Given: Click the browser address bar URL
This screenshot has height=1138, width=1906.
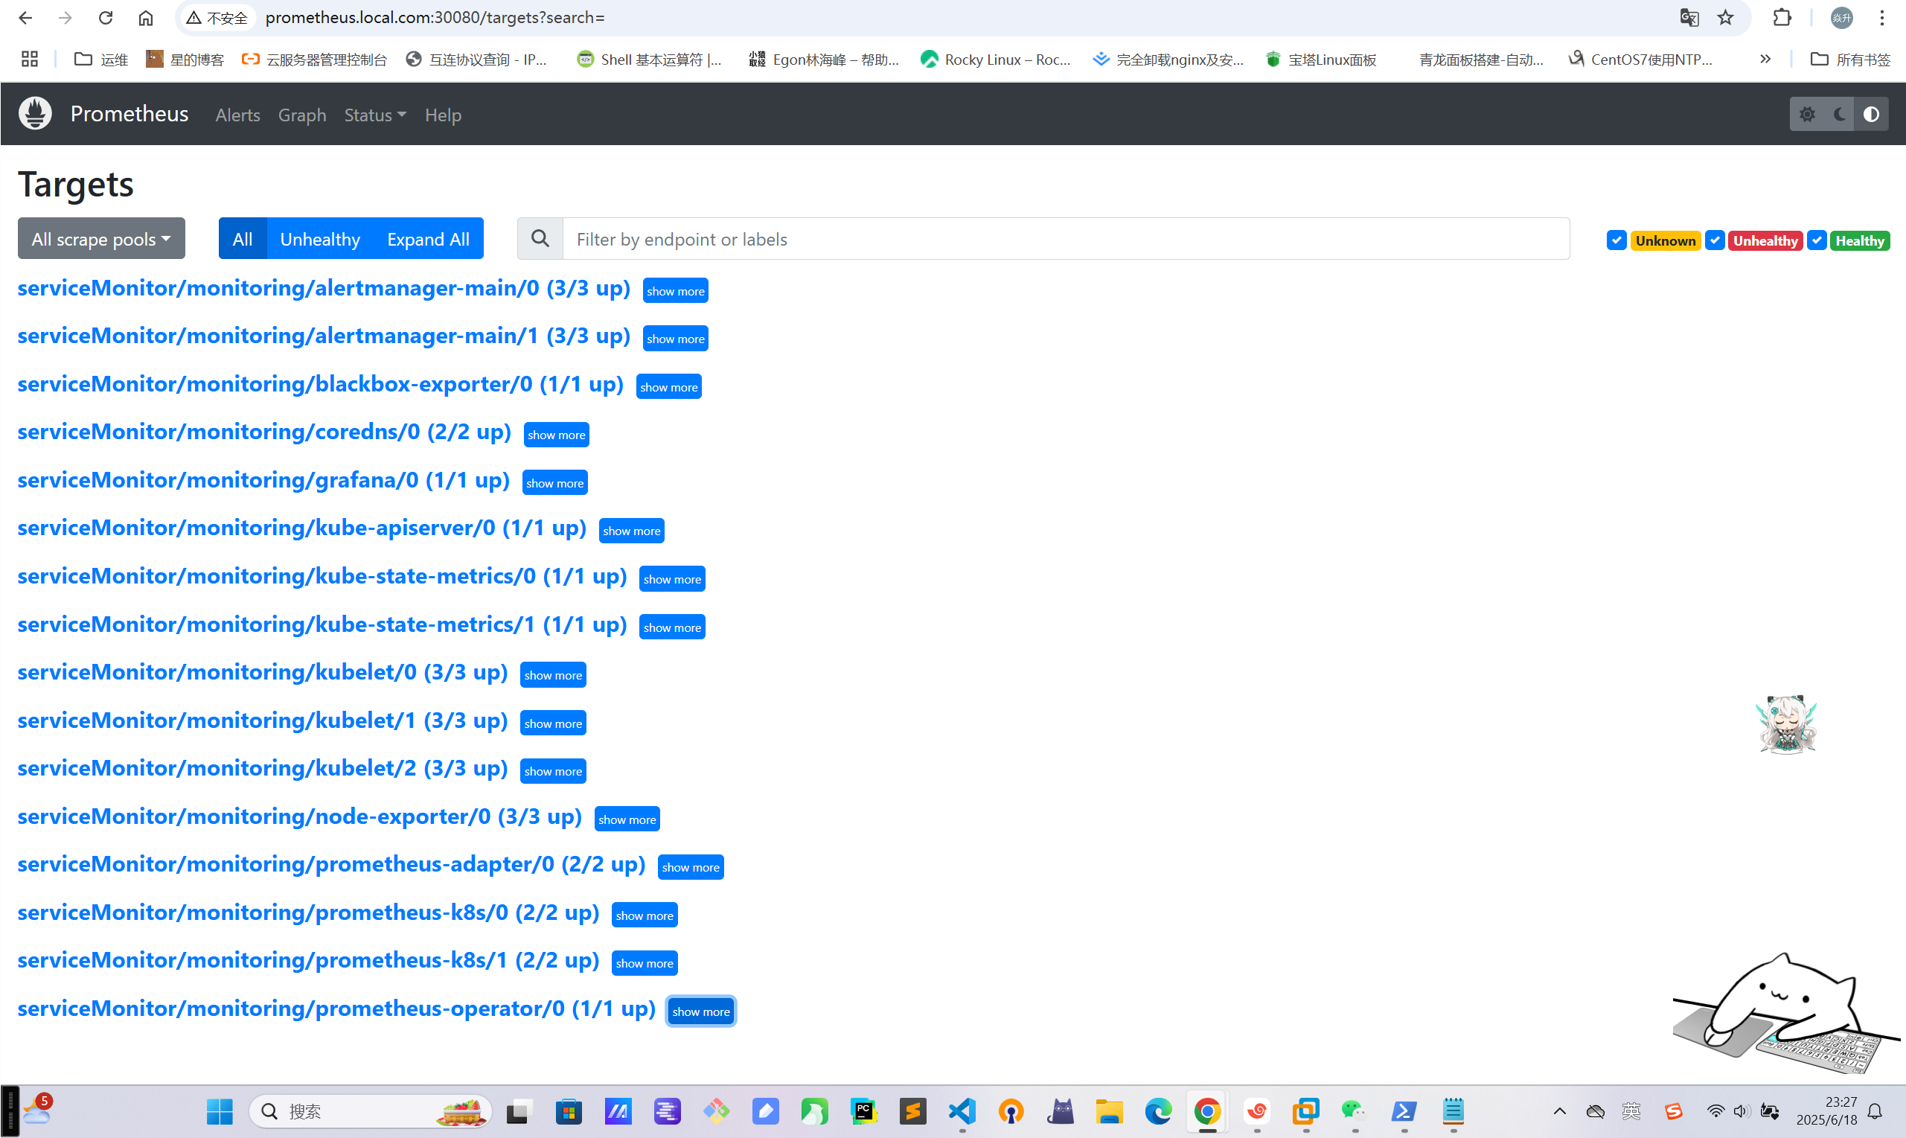Looking at the screenshot, I should pyautogui.click(x=435, y=17).
